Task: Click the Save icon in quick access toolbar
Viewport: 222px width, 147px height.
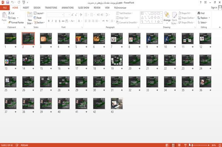Action: coord(8,3)
